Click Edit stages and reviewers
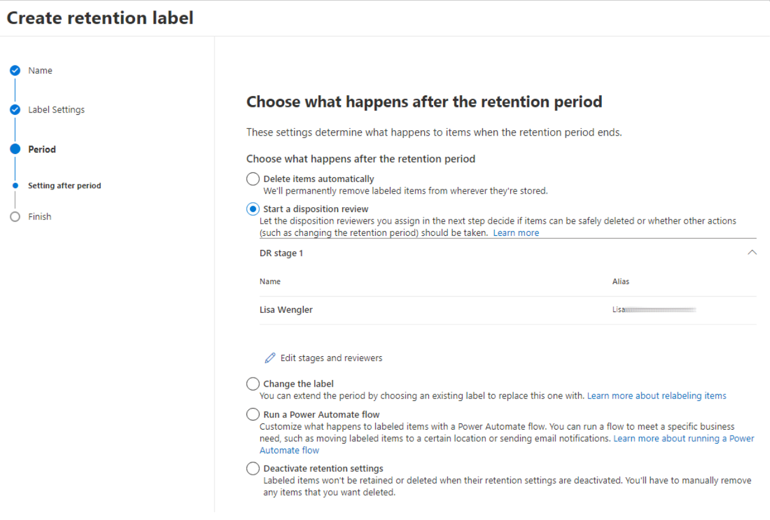Screen dimensions: 770x520 click(x=331, y=358)
